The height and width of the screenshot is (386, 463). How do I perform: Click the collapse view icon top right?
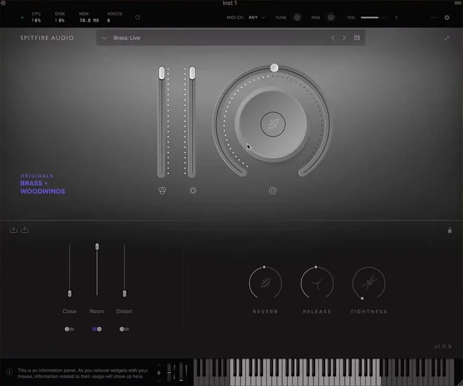point(447,38)
